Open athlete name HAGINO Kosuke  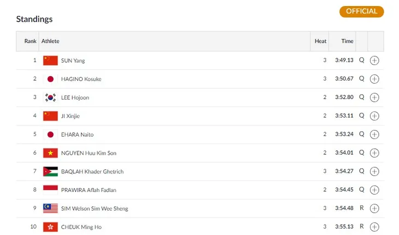pos(81,79)
